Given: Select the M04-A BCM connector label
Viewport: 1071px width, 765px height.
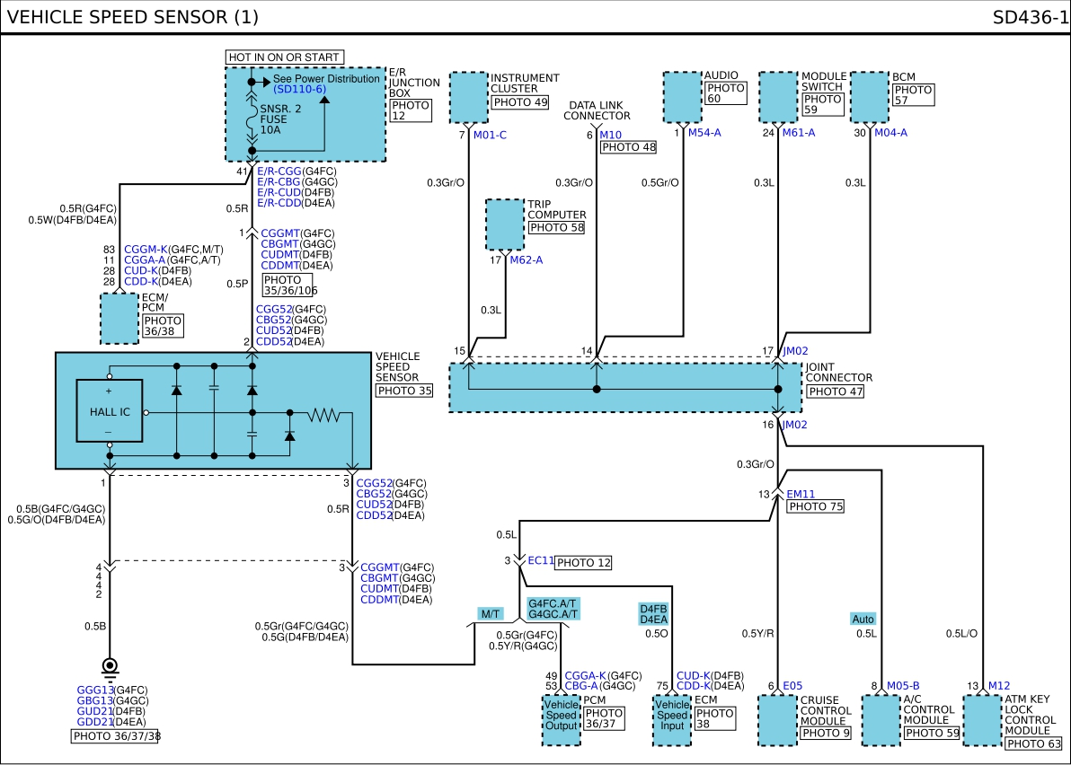Looking at the screenshot, I should (890, 132).
